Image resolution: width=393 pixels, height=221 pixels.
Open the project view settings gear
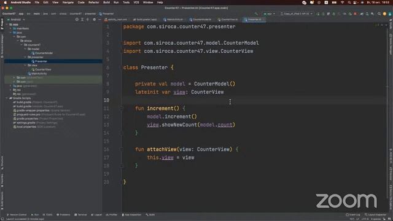94,20
